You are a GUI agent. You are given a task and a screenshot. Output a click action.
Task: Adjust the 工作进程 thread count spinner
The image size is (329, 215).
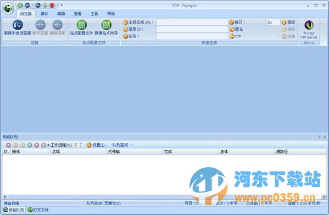click(81, 145)
